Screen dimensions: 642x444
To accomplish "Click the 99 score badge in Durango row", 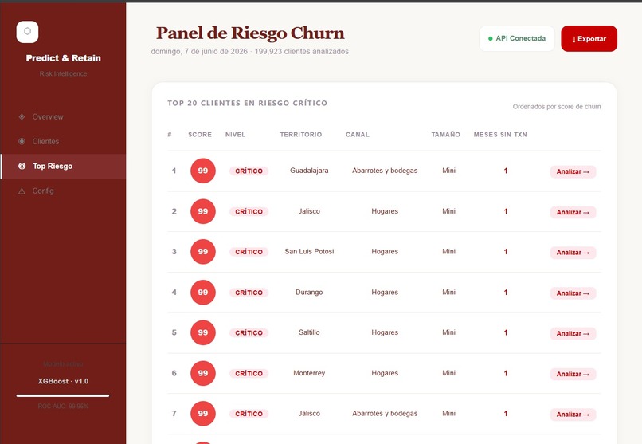I will click(x=202, y=293).
